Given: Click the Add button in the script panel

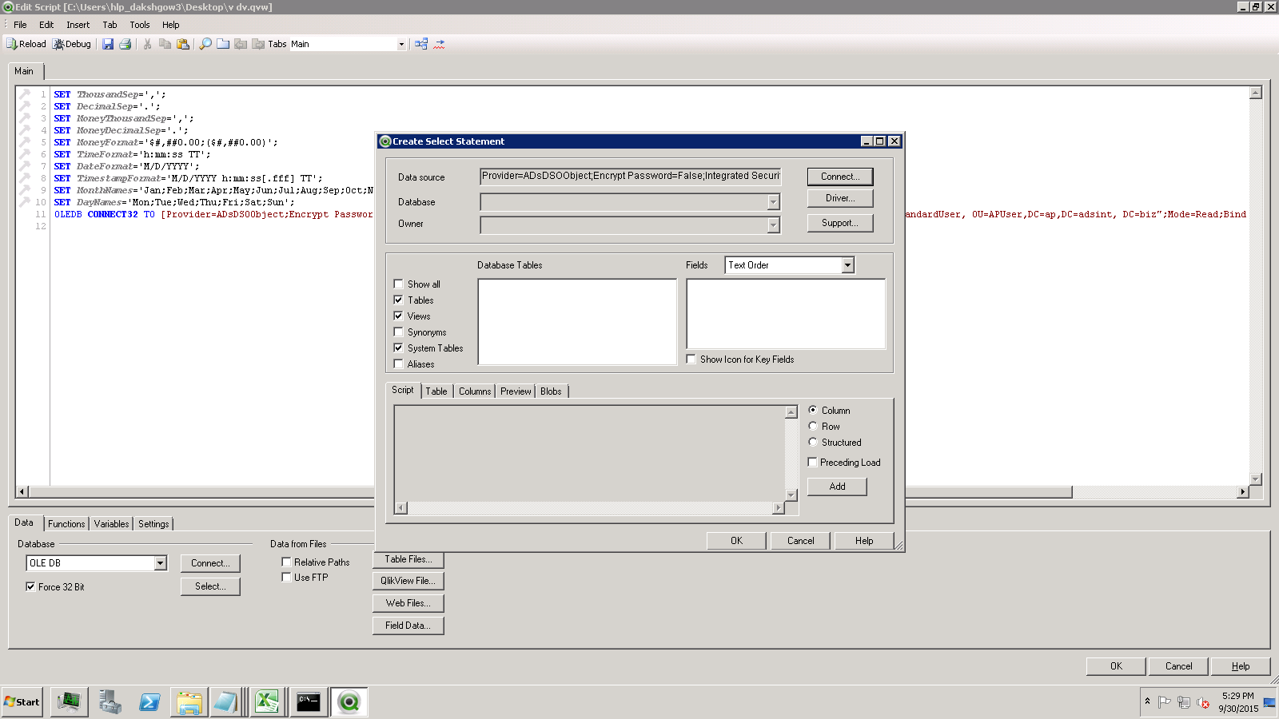Looking at the screenshot, I should [x=837, y=487].
